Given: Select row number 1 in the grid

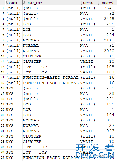Looking at the screenshot, I should tap(3, 8).
